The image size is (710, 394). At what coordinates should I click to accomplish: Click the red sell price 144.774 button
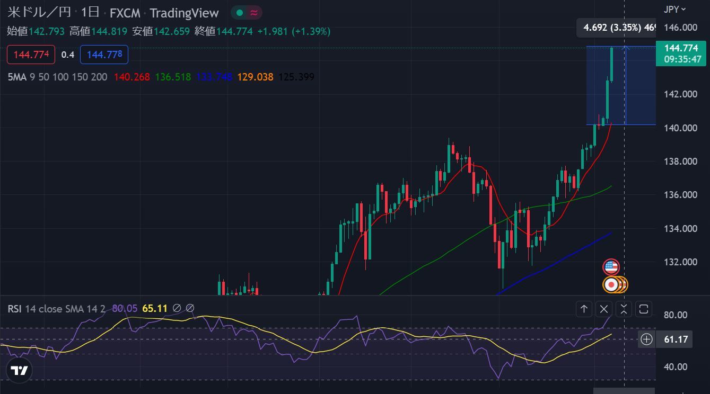click(31, 55)
